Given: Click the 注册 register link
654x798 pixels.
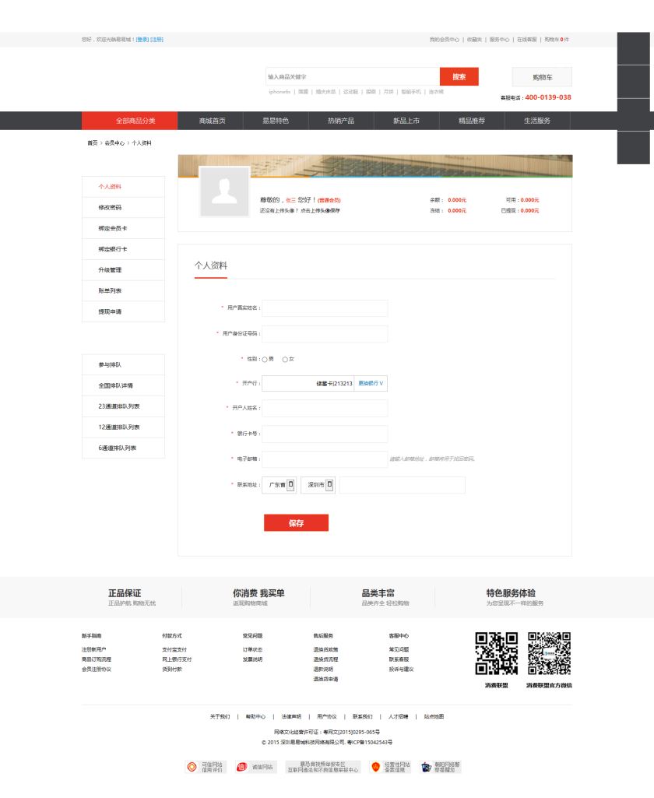Looking at the screenshot, I should pyautogui.click(x=156, y=40).
